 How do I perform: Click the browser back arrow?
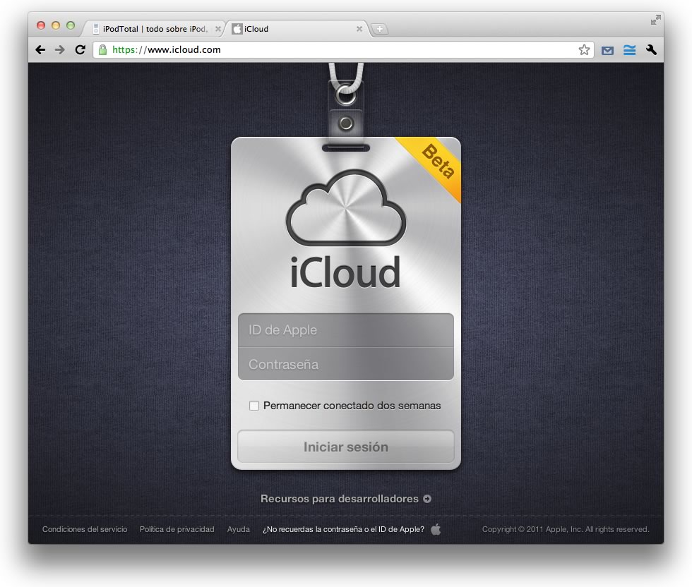coord(40,50)
